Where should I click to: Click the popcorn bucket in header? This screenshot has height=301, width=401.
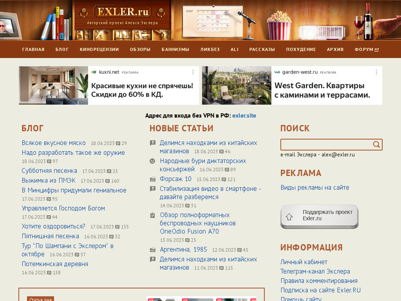pyautogui.click(x=279, y=25)
